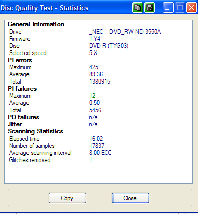Click the copy-to-clipboard icon in title bar
This screenshot has width=198, height=214.
[x=137, y=8]
